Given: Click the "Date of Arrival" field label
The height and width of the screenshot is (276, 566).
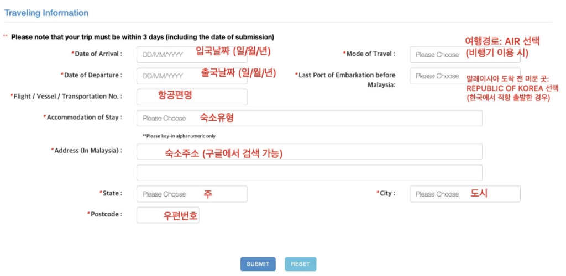Looking at the screenshot, I should 97,54.
